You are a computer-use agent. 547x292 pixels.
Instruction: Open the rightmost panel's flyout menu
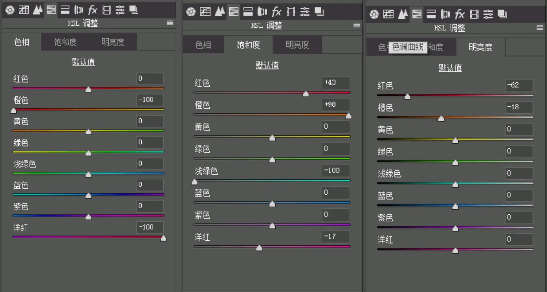pos(540,28)
